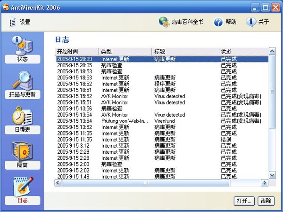Select the 2005-9-15 15:51 AVK Monitor entry
The height and width of the screenshot is (212, 283).
coord(162,102)
